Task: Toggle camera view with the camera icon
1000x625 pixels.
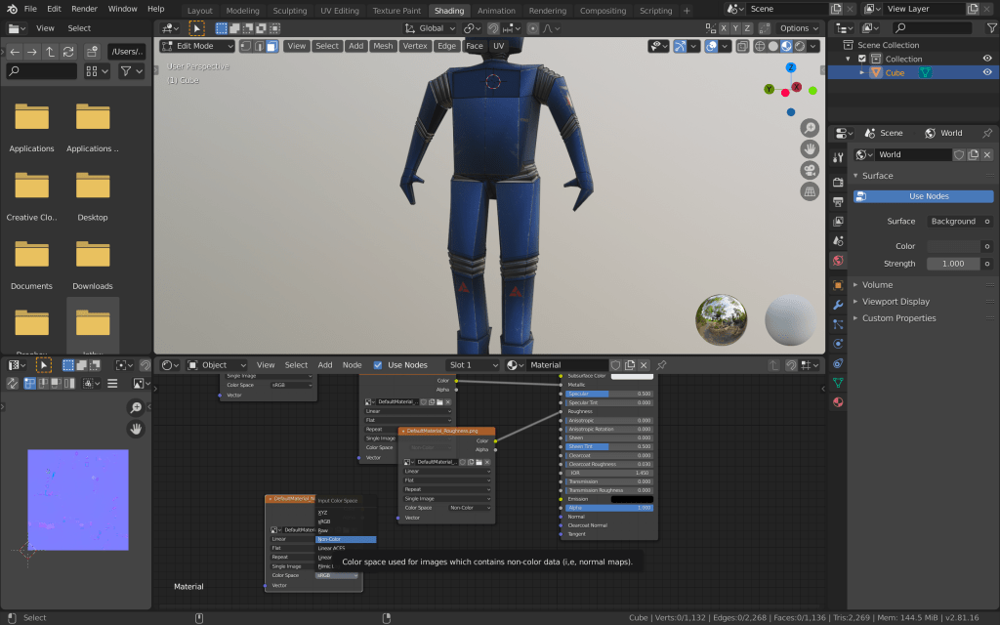Action: click(x=810, y=170)
